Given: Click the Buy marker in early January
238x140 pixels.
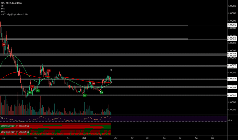Looking at the screenshot, I should (x=85, y=95).
